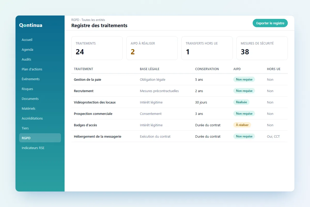Image resolution: width=310 pixels, height=207 pixels.
Task: Click the CONSERVATION column header
Action: 207,69
